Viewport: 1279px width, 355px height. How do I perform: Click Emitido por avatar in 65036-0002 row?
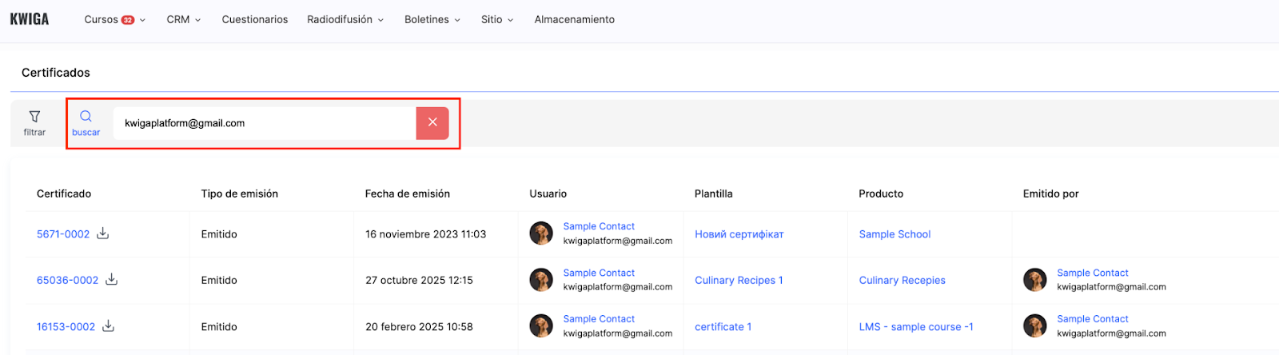[1035, 280]
